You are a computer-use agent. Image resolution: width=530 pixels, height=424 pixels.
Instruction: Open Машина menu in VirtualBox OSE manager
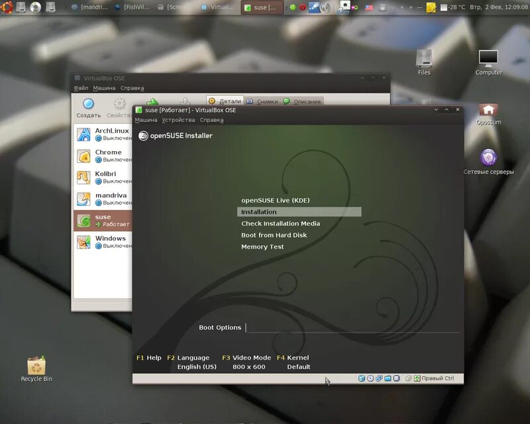coord(104,88)
